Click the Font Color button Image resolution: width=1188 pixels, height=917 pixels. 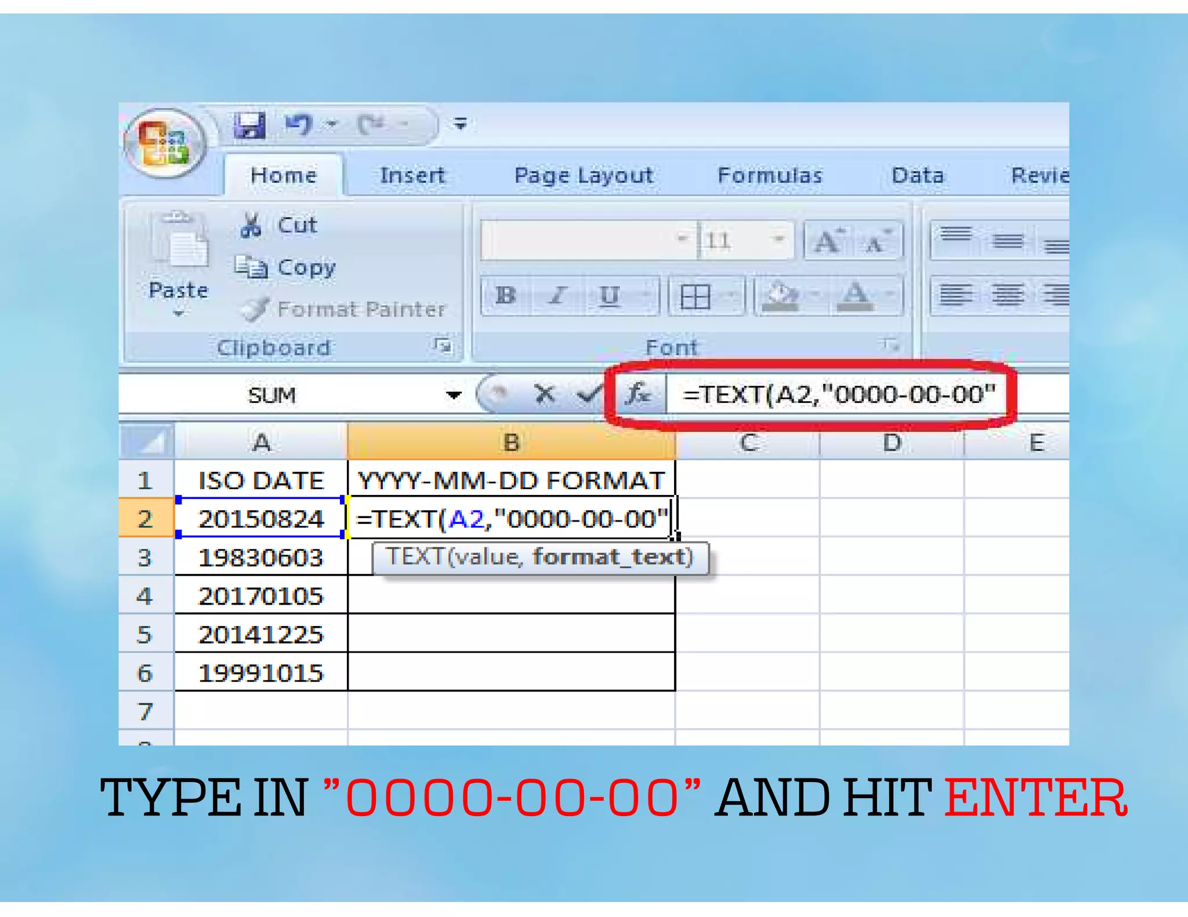click(x=855, y=296)
